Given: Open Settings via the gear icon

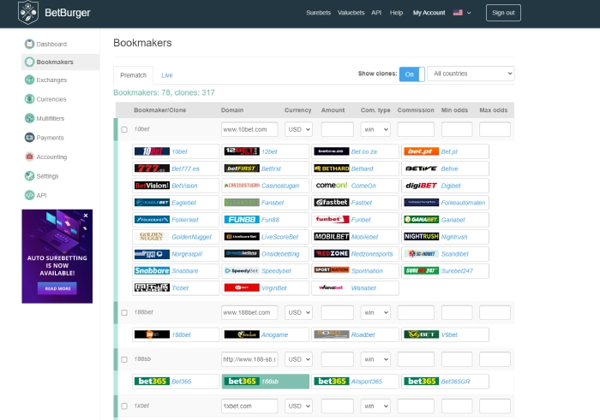Looking at the screenshot, I should click(x=30, y=176).
